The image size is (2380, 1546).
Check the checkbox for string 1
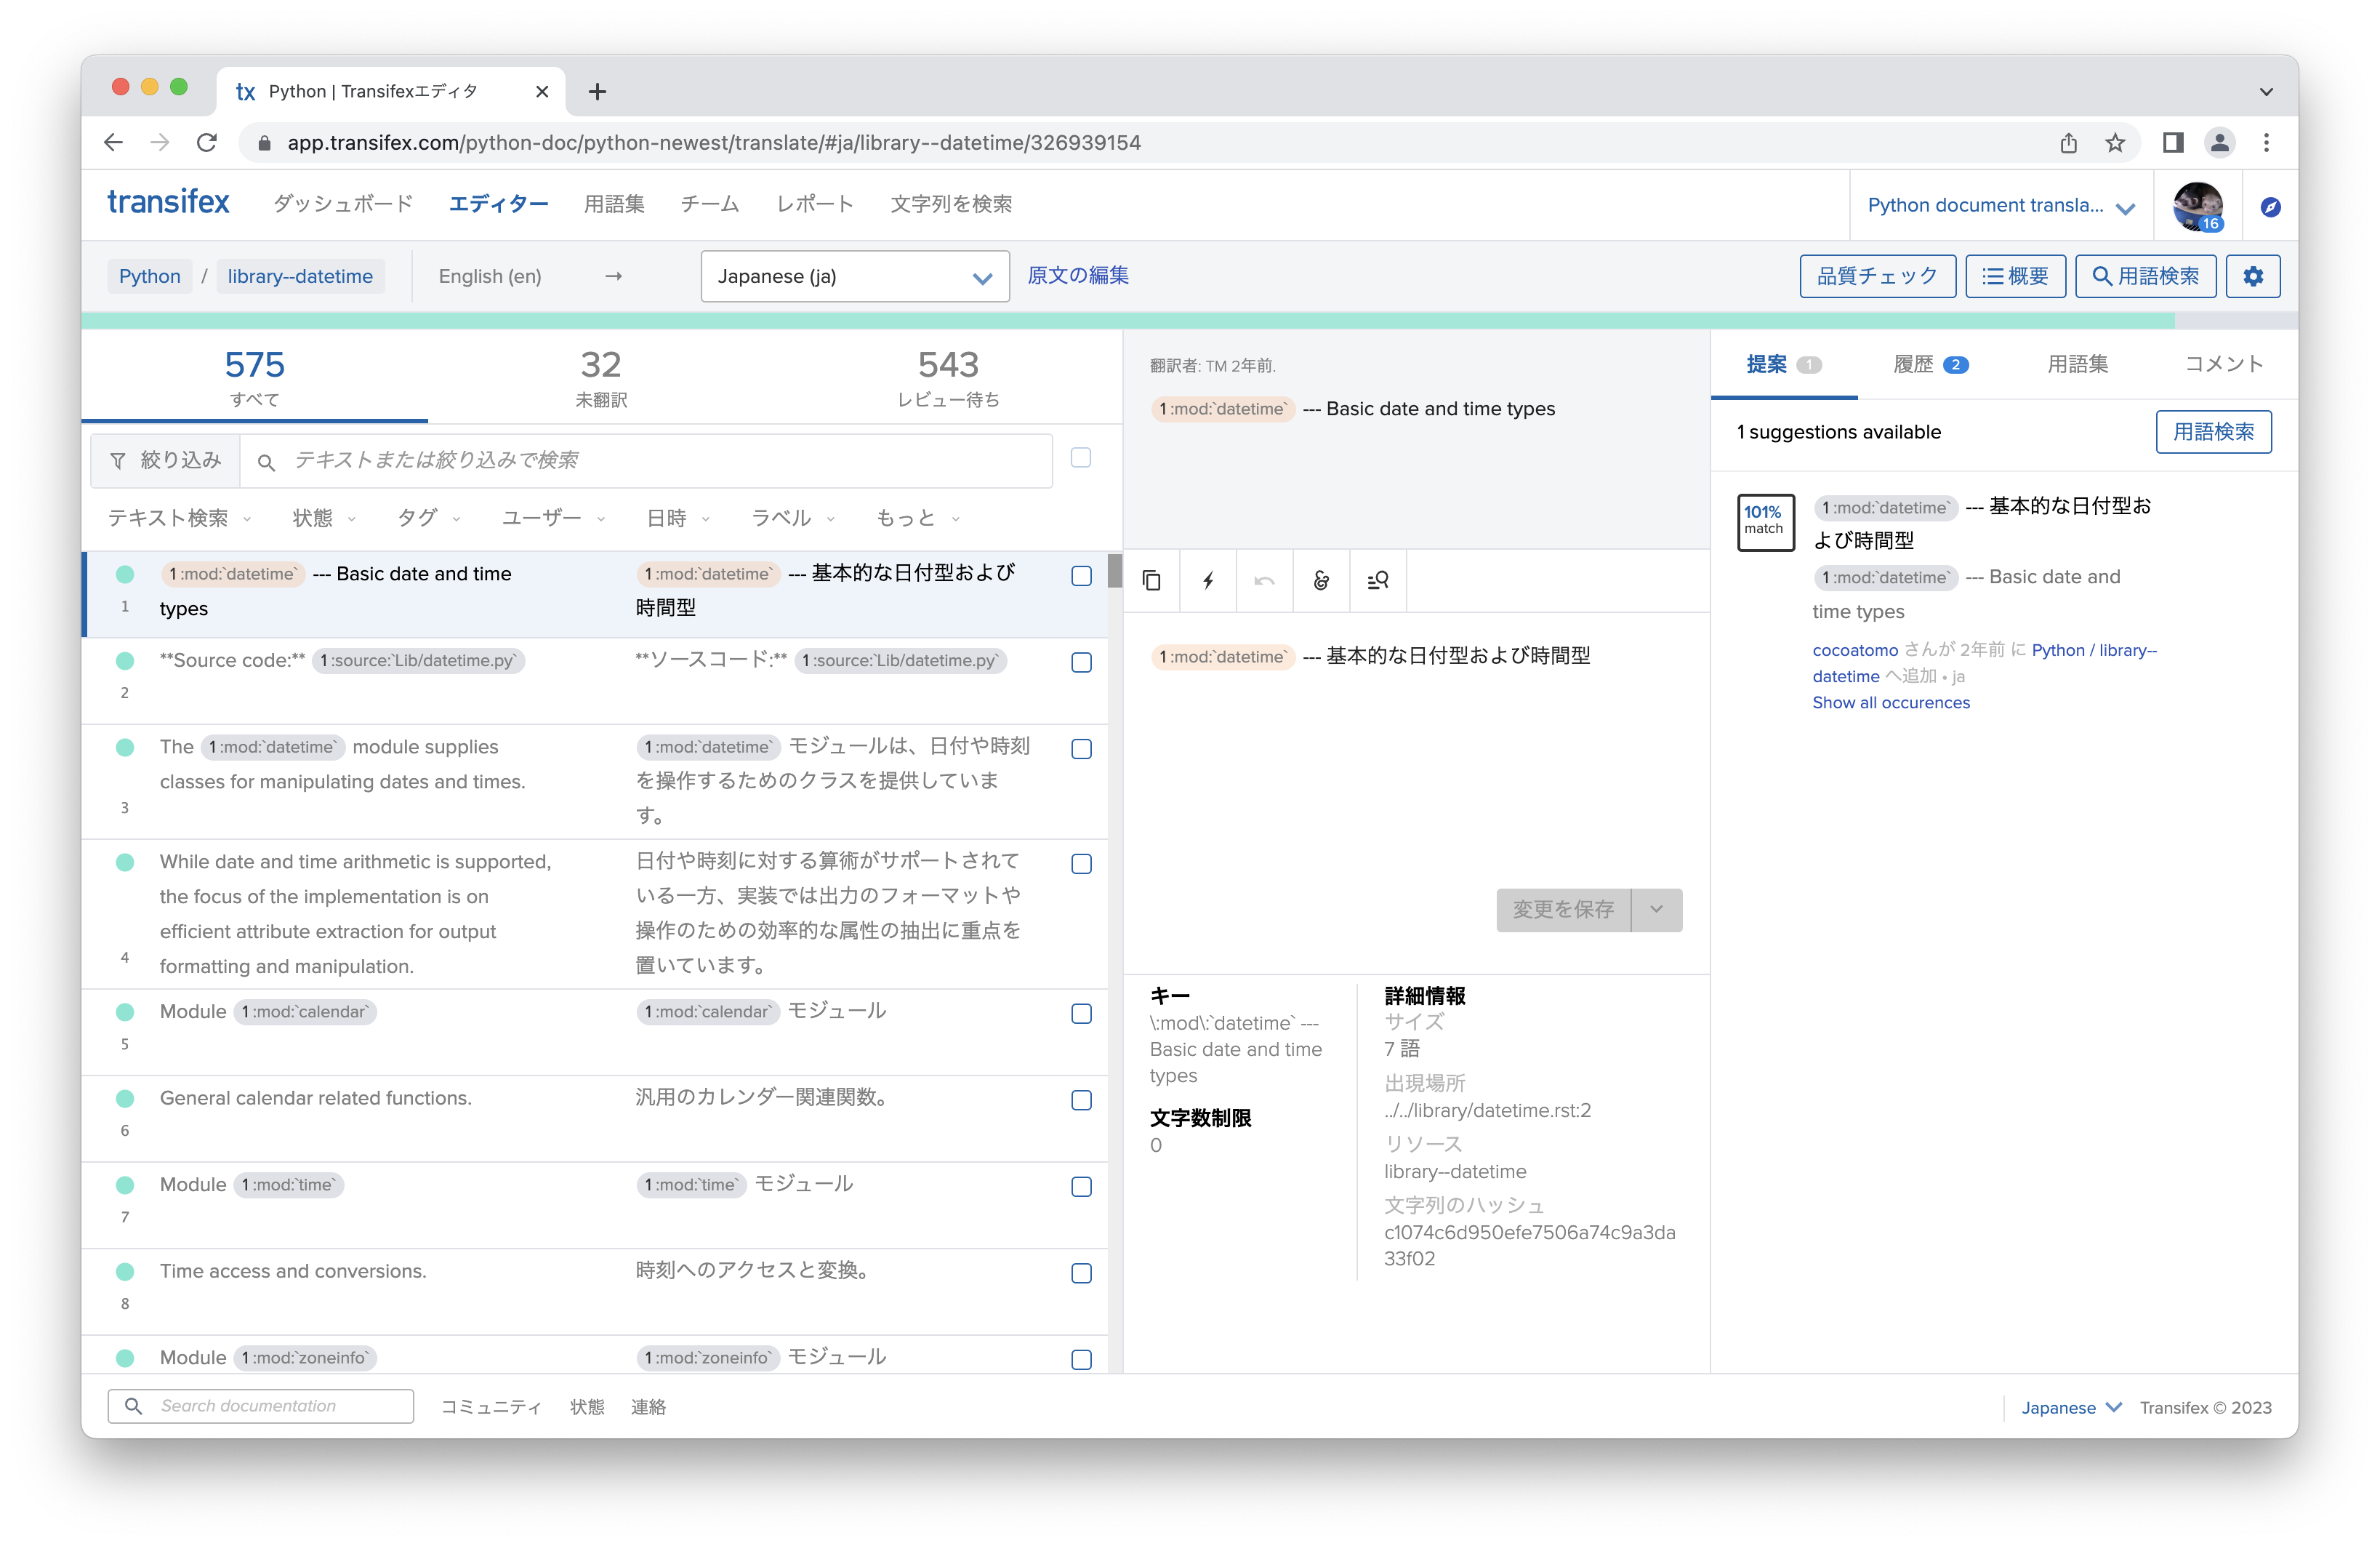tap(1081, 577)
